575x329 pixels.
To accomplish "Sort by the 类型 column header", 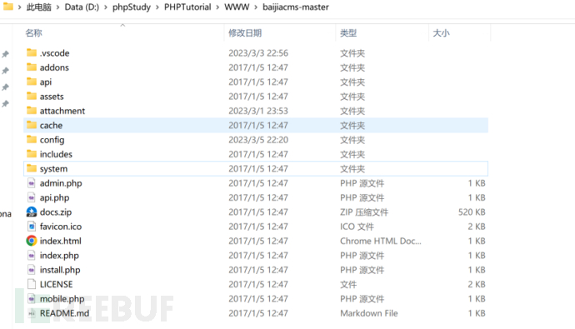I will click(348, 33).
